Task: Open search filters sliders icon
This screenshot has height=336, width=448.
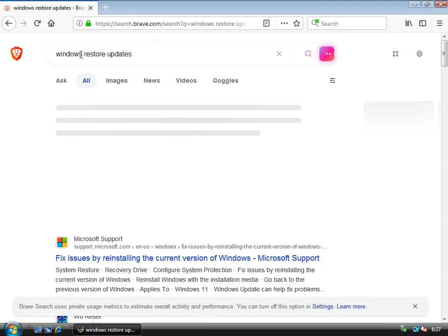Action: (x=332, y=80)
